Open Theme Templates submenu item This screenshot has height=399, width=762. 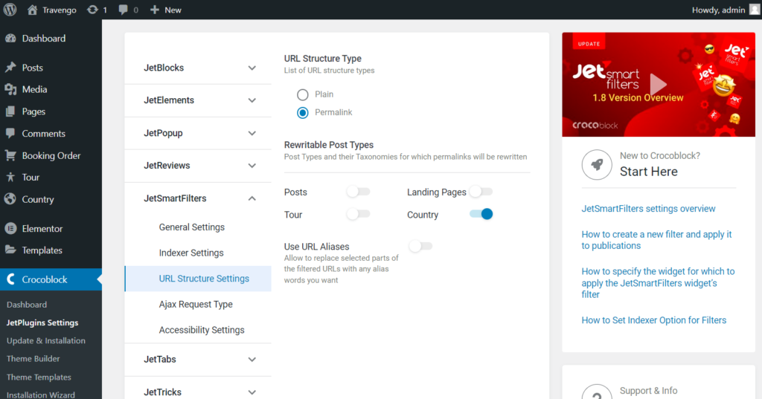coord(39,377)
